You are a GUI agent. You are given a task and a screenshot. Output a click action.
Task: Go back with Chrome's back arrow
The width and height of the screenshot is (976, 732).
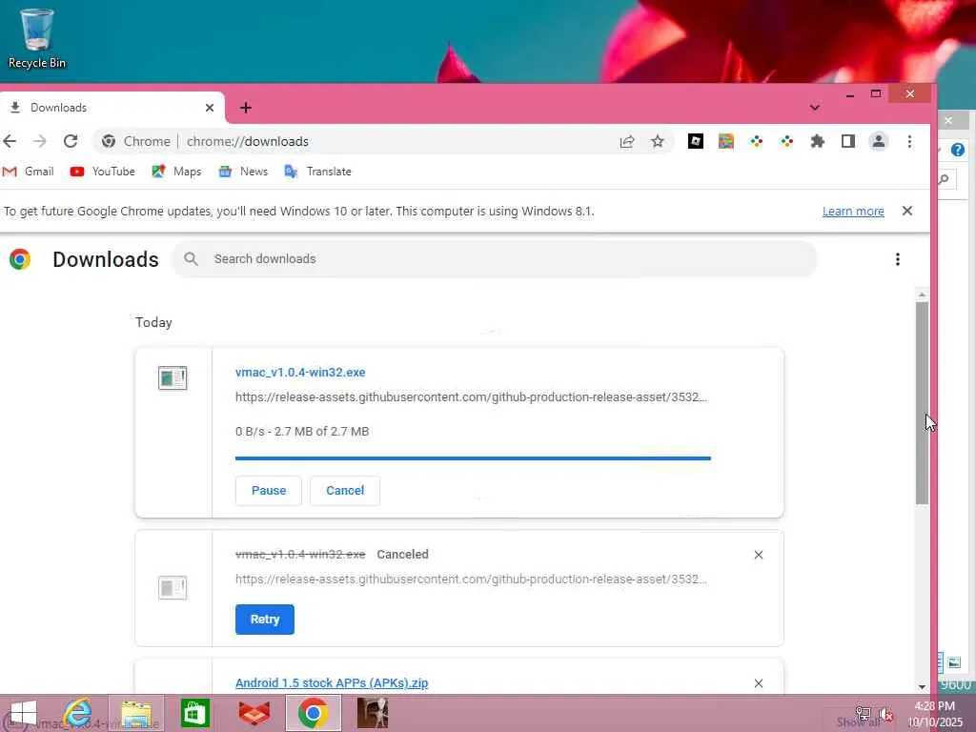(x=10, y=141)
